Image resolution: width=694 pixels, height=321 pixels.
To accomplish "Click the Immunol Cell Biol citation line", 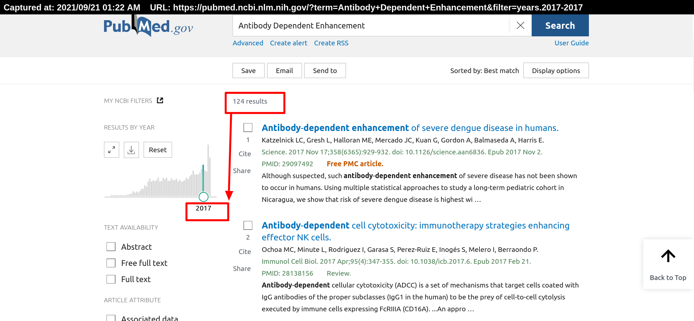I will click(396, 261).
